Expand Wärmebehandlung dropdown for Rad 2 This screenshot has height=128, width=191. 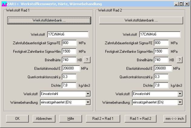click(180, 103)
